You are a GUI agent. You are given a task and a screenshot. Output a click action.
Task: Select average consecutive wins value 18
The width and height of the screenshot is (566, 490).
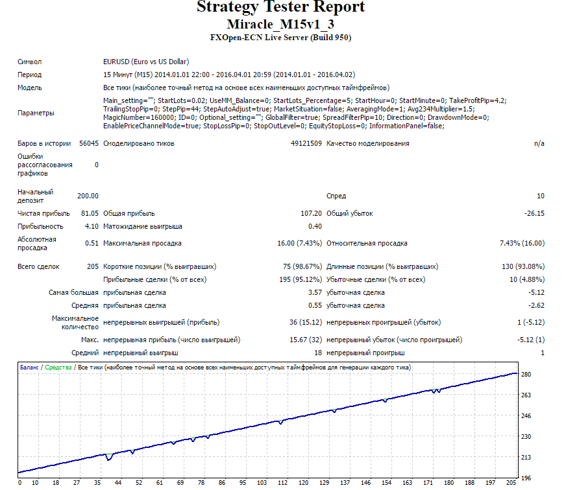tap(318, 353)
